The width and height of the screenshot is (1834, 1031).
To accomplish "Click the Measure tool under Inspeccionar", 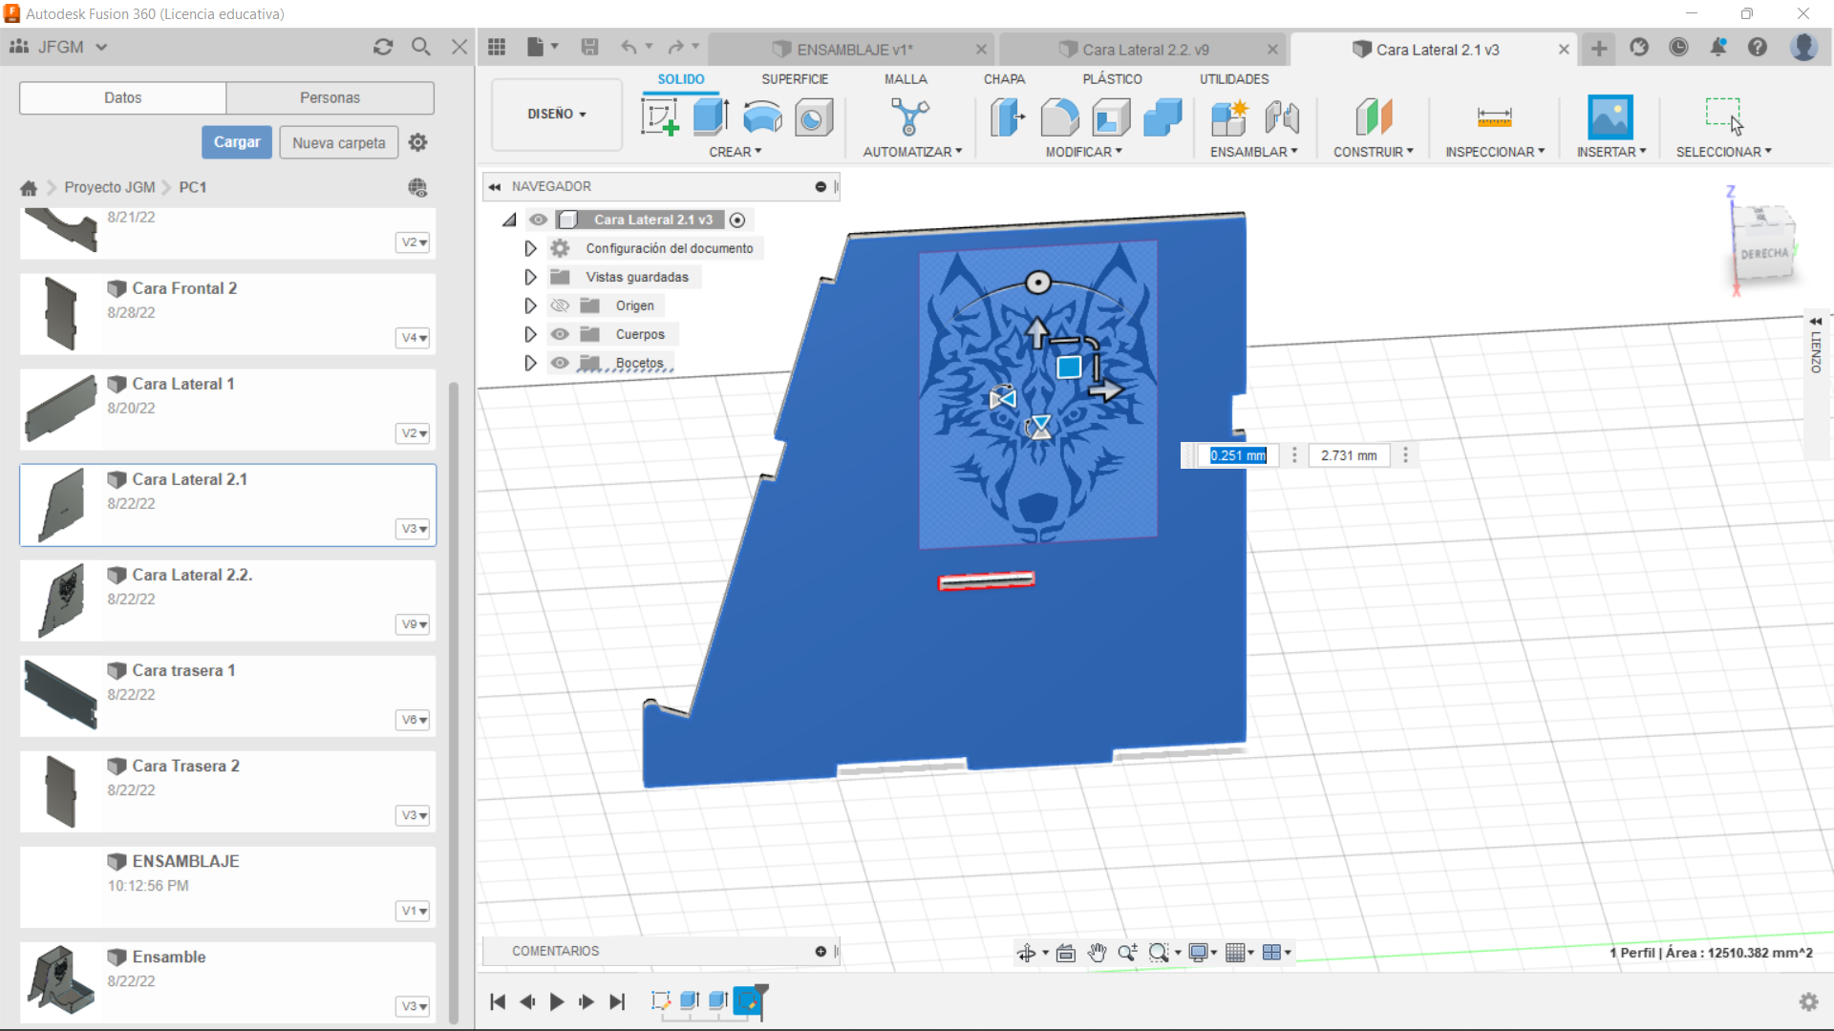I will (x=1494, y=117).
